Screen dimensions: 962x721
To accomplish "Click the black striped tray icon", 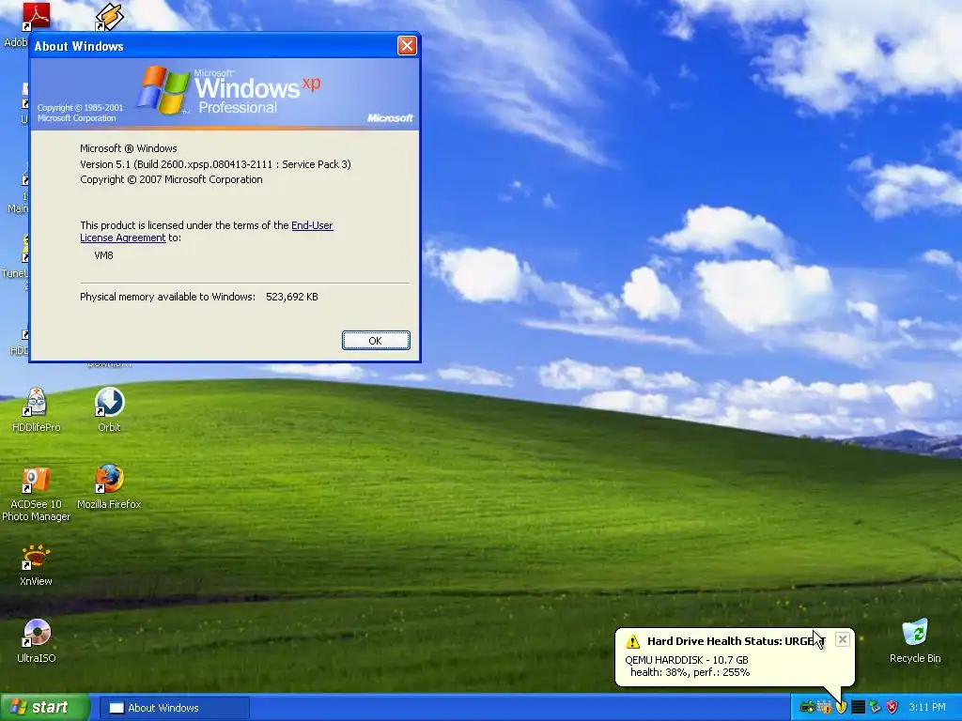I will [x=858, y=708].
